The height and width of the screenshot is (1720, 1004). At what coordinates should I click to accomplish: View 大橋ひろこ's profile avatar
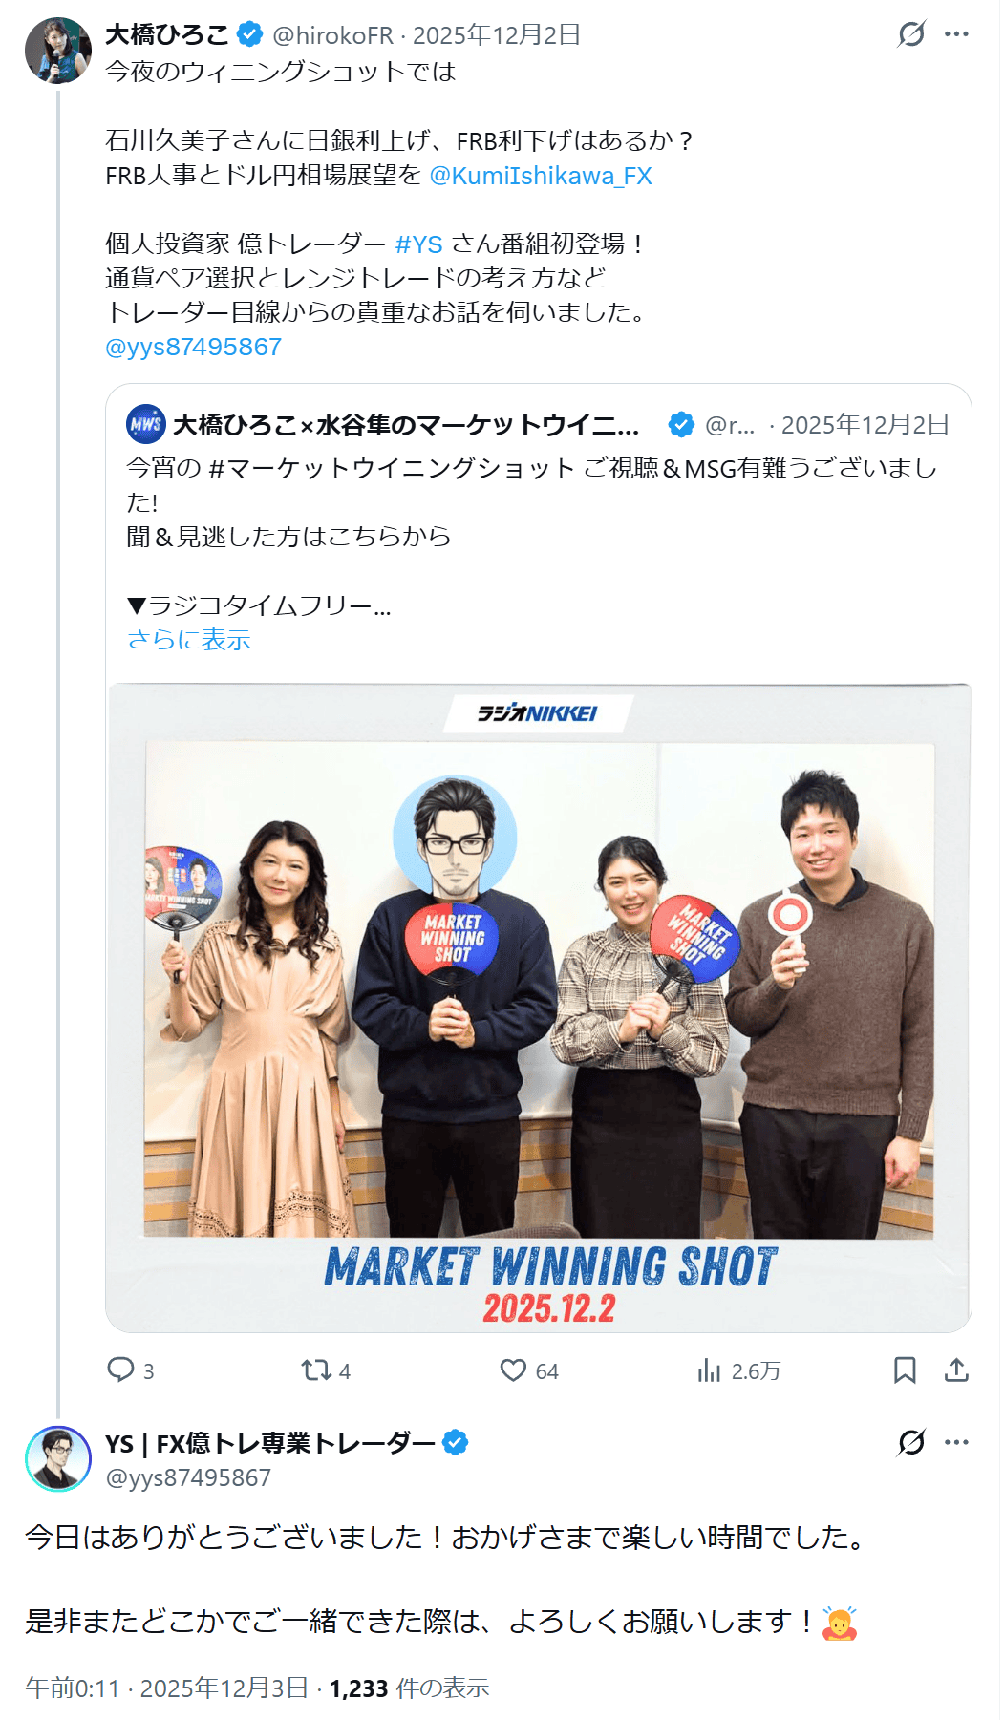pyautogui.click(x=58, y=51)
